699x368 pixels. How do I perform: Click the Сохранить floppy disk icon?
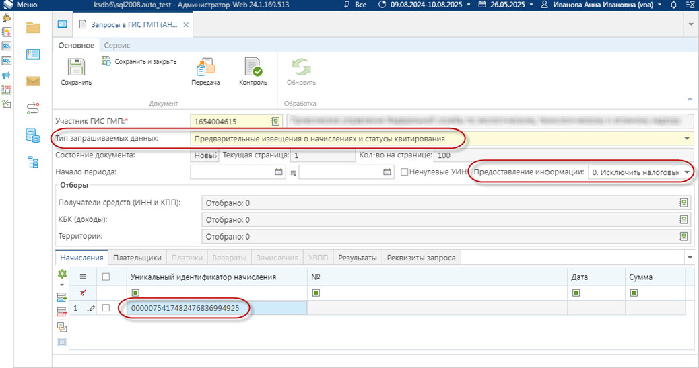(x=76, y=67)
